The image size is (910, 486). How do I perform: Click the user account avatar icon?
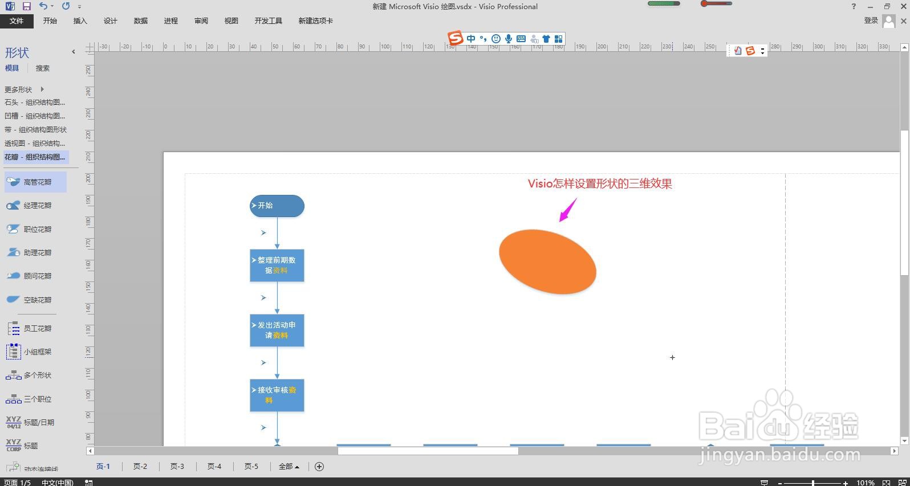(x=888, y=21)
